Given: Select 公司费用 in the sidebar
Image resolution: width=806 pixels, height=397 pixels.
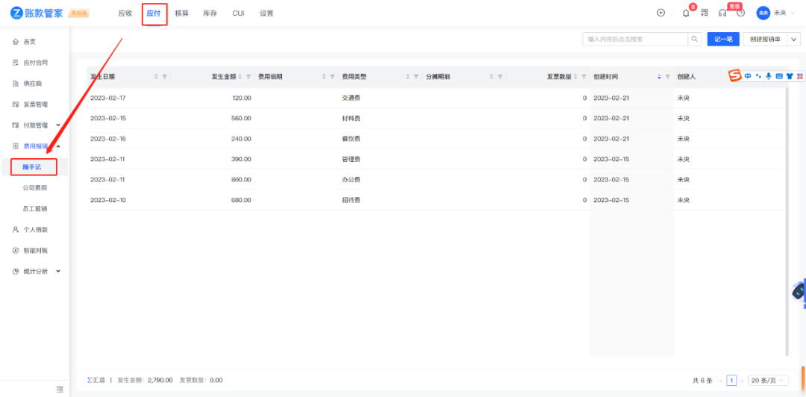Looking at the screenshot, I should (x=34, y=188).
